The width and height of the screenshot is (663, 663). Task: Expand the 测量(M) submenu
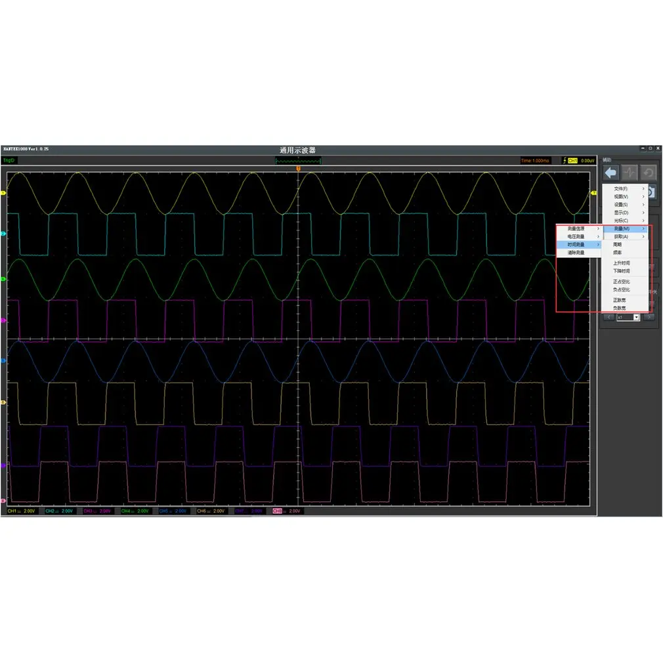pos(626,228)
